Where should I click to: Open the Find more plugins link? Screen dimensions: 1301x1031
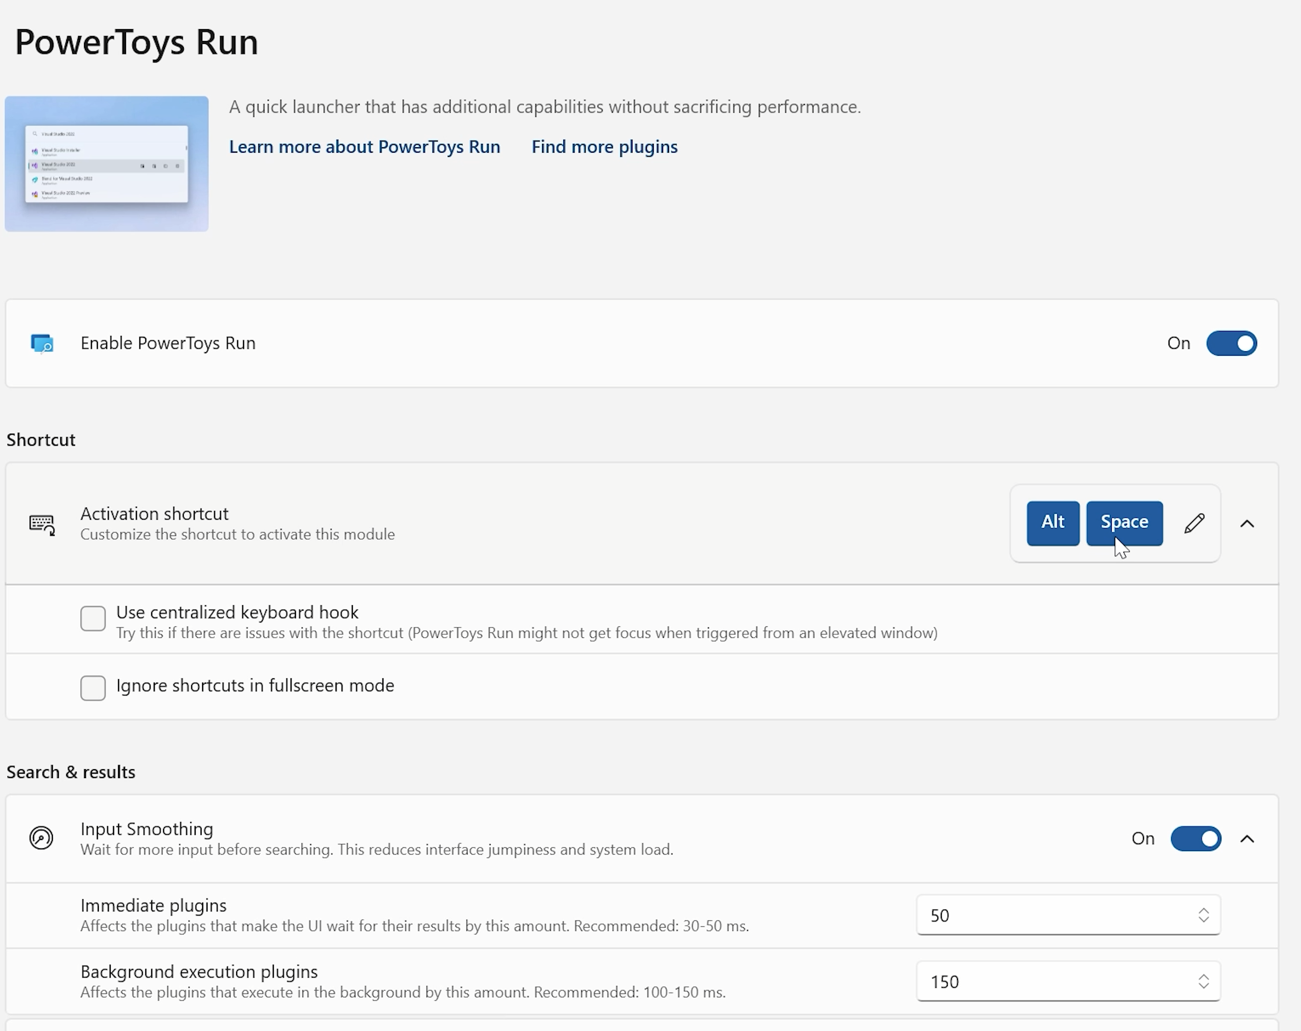click(605, 147)
